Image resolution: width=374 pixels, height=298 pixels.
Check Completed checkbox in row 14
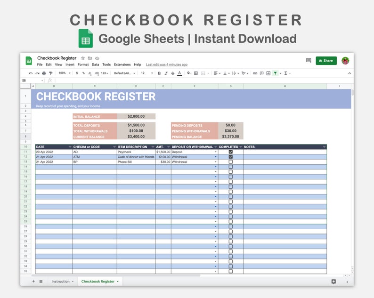coord(231,167)
